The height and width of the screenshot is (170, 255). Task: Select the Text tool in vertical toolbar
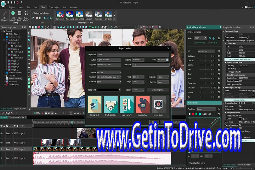[x=29, y=60]
